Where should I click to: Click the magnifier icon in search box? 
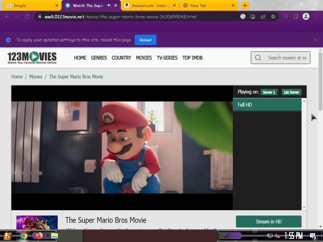[x=258, y=58]
